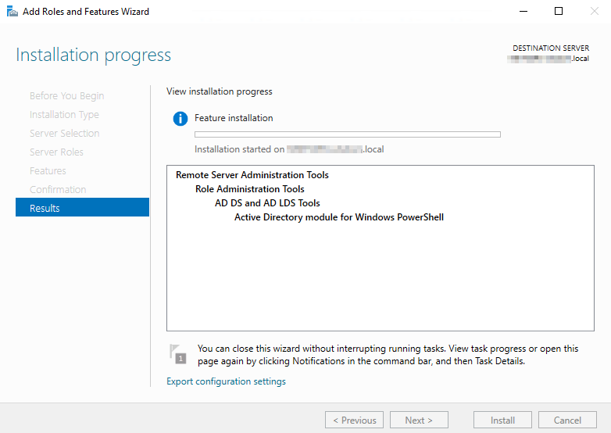The width and height of the screenshot is (611, 433).
Task: Click the blue Feature installation info icon
Action: [180, 118]
